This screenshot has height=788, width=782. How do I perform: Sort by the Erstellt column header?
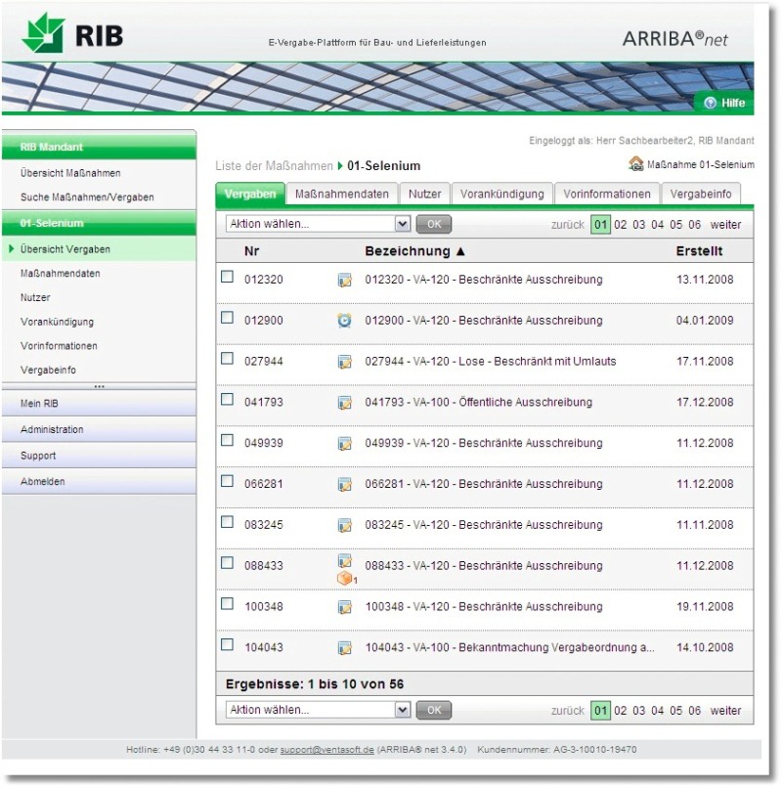(699, 251)
